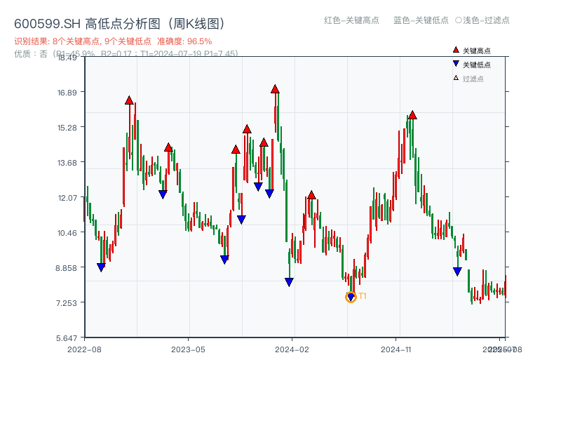The image size is (561, 421).
Task: Click the red triangle marker above the 2024-11 peak
Action: 412,115
